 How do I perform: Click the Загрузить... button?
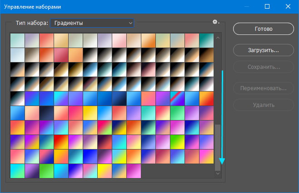(264, 50)
